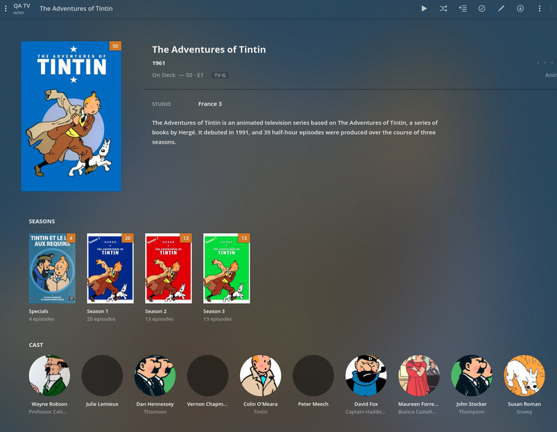Open Julie Lemieux cast placeholder
The width and height of the screenshot is (557, 432).
[102, 375]
